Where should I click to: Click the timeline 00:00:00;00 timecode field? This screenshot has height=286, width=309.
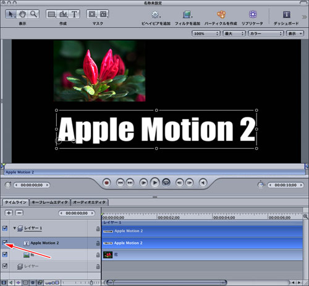(77, 213)
